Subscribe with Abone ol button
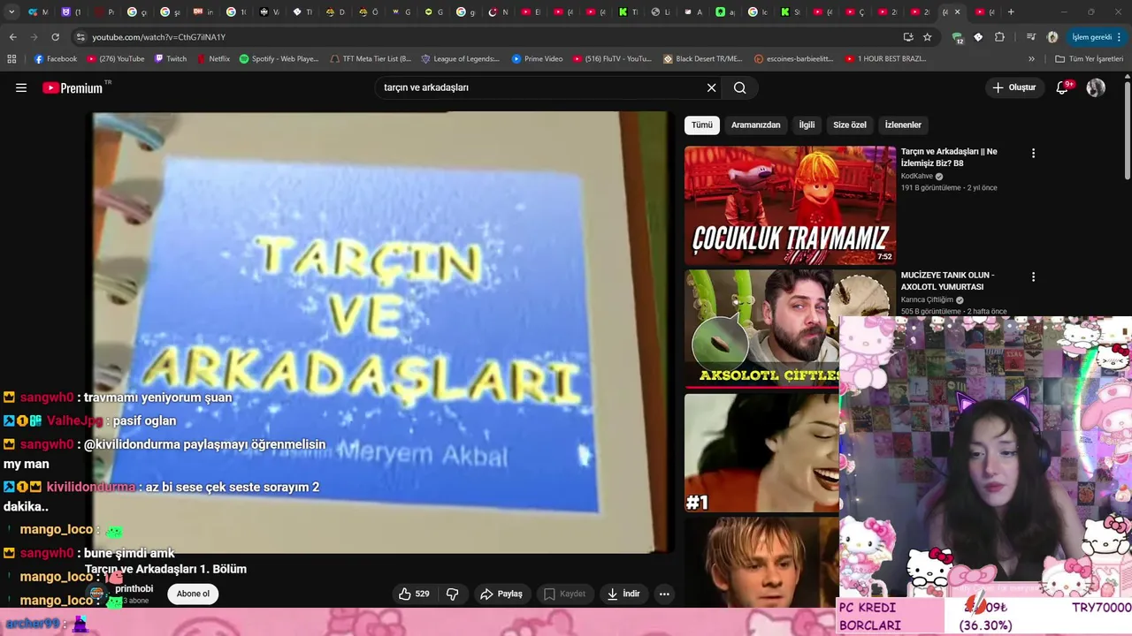The image size is (1132, 636). [x=193, y=594]
